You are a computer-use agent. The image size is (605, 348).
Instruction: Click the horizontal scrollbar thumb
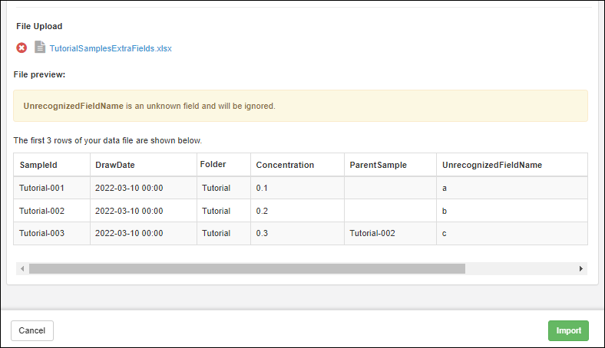(x=246, y=269)
